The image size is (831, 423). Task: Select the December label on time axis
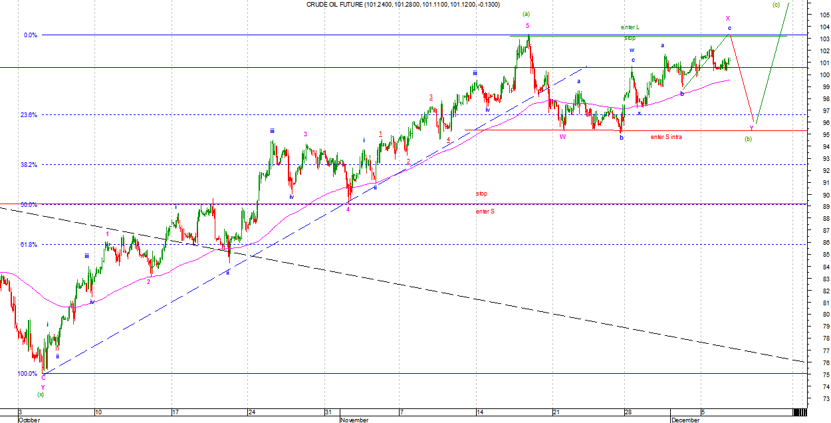click(x=685, y=420)
